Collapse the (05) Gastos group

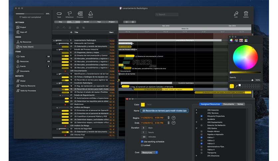point(197,128)
